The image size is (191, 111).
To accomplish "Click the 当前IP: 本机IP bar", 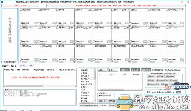I will (x=20, y=6).
